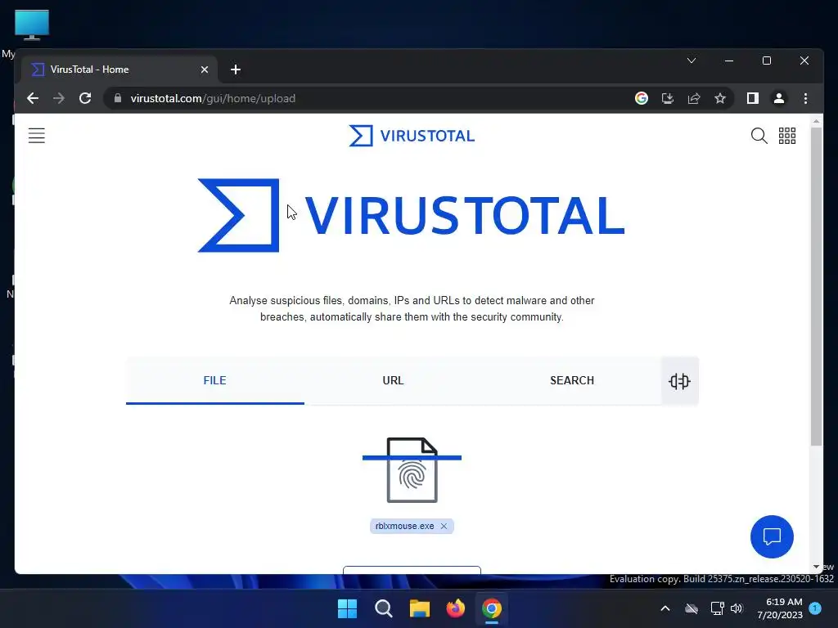Expand the tab search chevron
838x628 pixels.
691,61
